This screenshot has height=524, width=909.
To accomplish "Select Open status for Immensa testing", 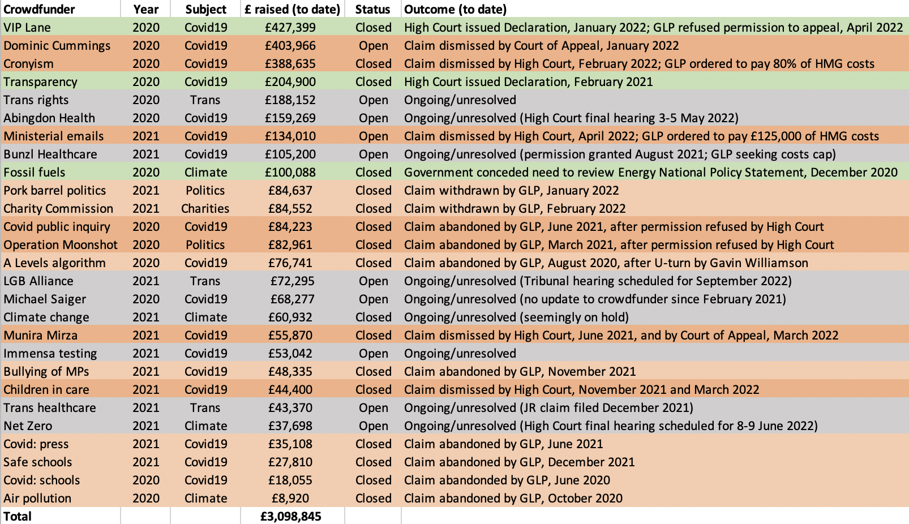I will point(373,353).
